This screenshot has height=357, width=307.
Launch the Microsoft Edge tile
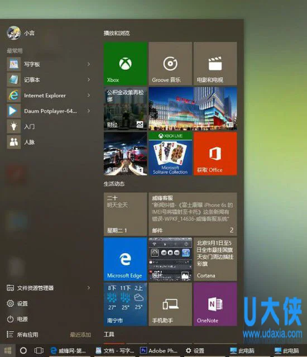click(125, 259)
